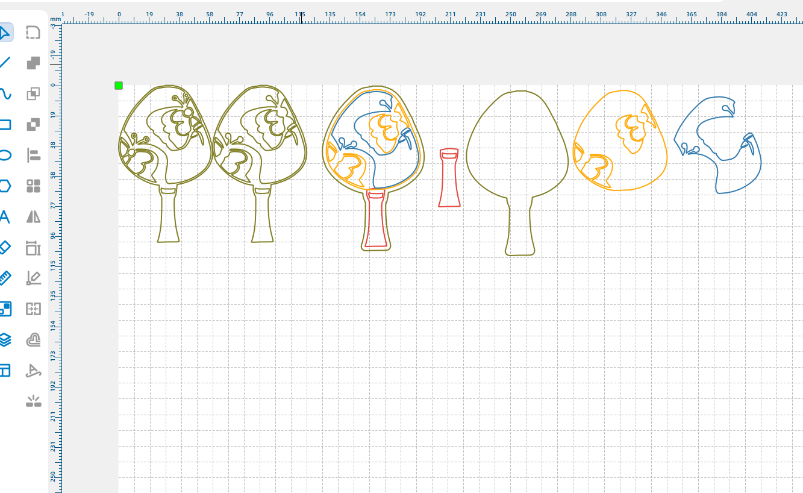This screenshot has width=803, height=493.
Task: Open the stacked layers icon
Action: (x=4, y=340)
